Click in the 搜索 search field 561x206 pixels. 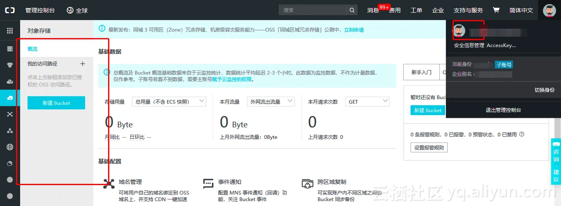312,10
